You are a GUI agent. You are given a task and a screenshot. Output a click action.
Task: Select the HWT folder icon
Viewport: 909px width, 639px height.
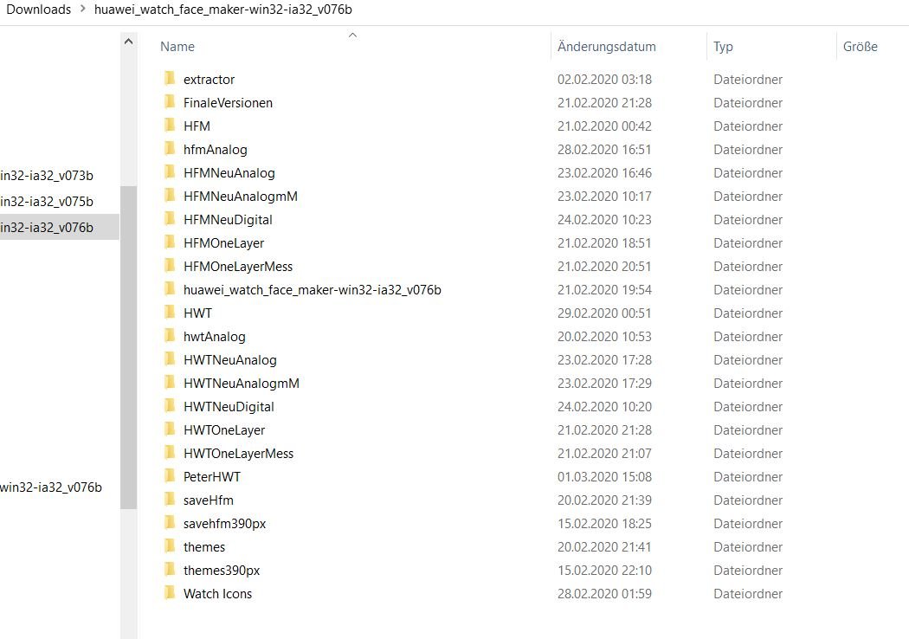[170, 312]
